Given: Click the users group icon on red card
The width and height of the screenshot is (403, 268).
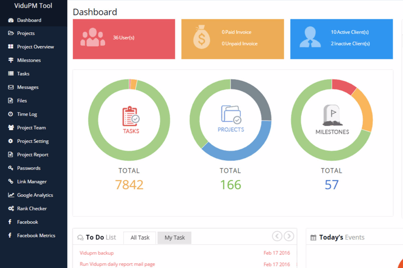Looking at the screenshot, I should 93,38.
